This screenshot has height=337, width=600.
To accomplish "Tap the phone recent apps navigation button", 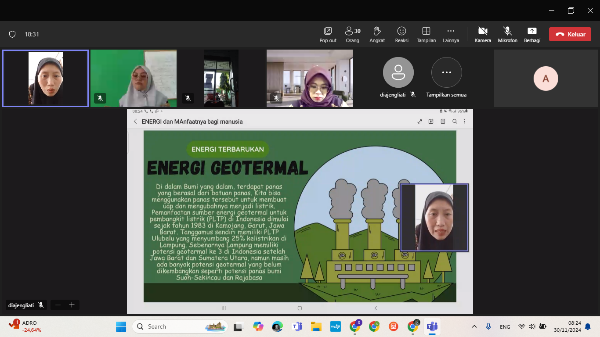I will tap(224, 308).
